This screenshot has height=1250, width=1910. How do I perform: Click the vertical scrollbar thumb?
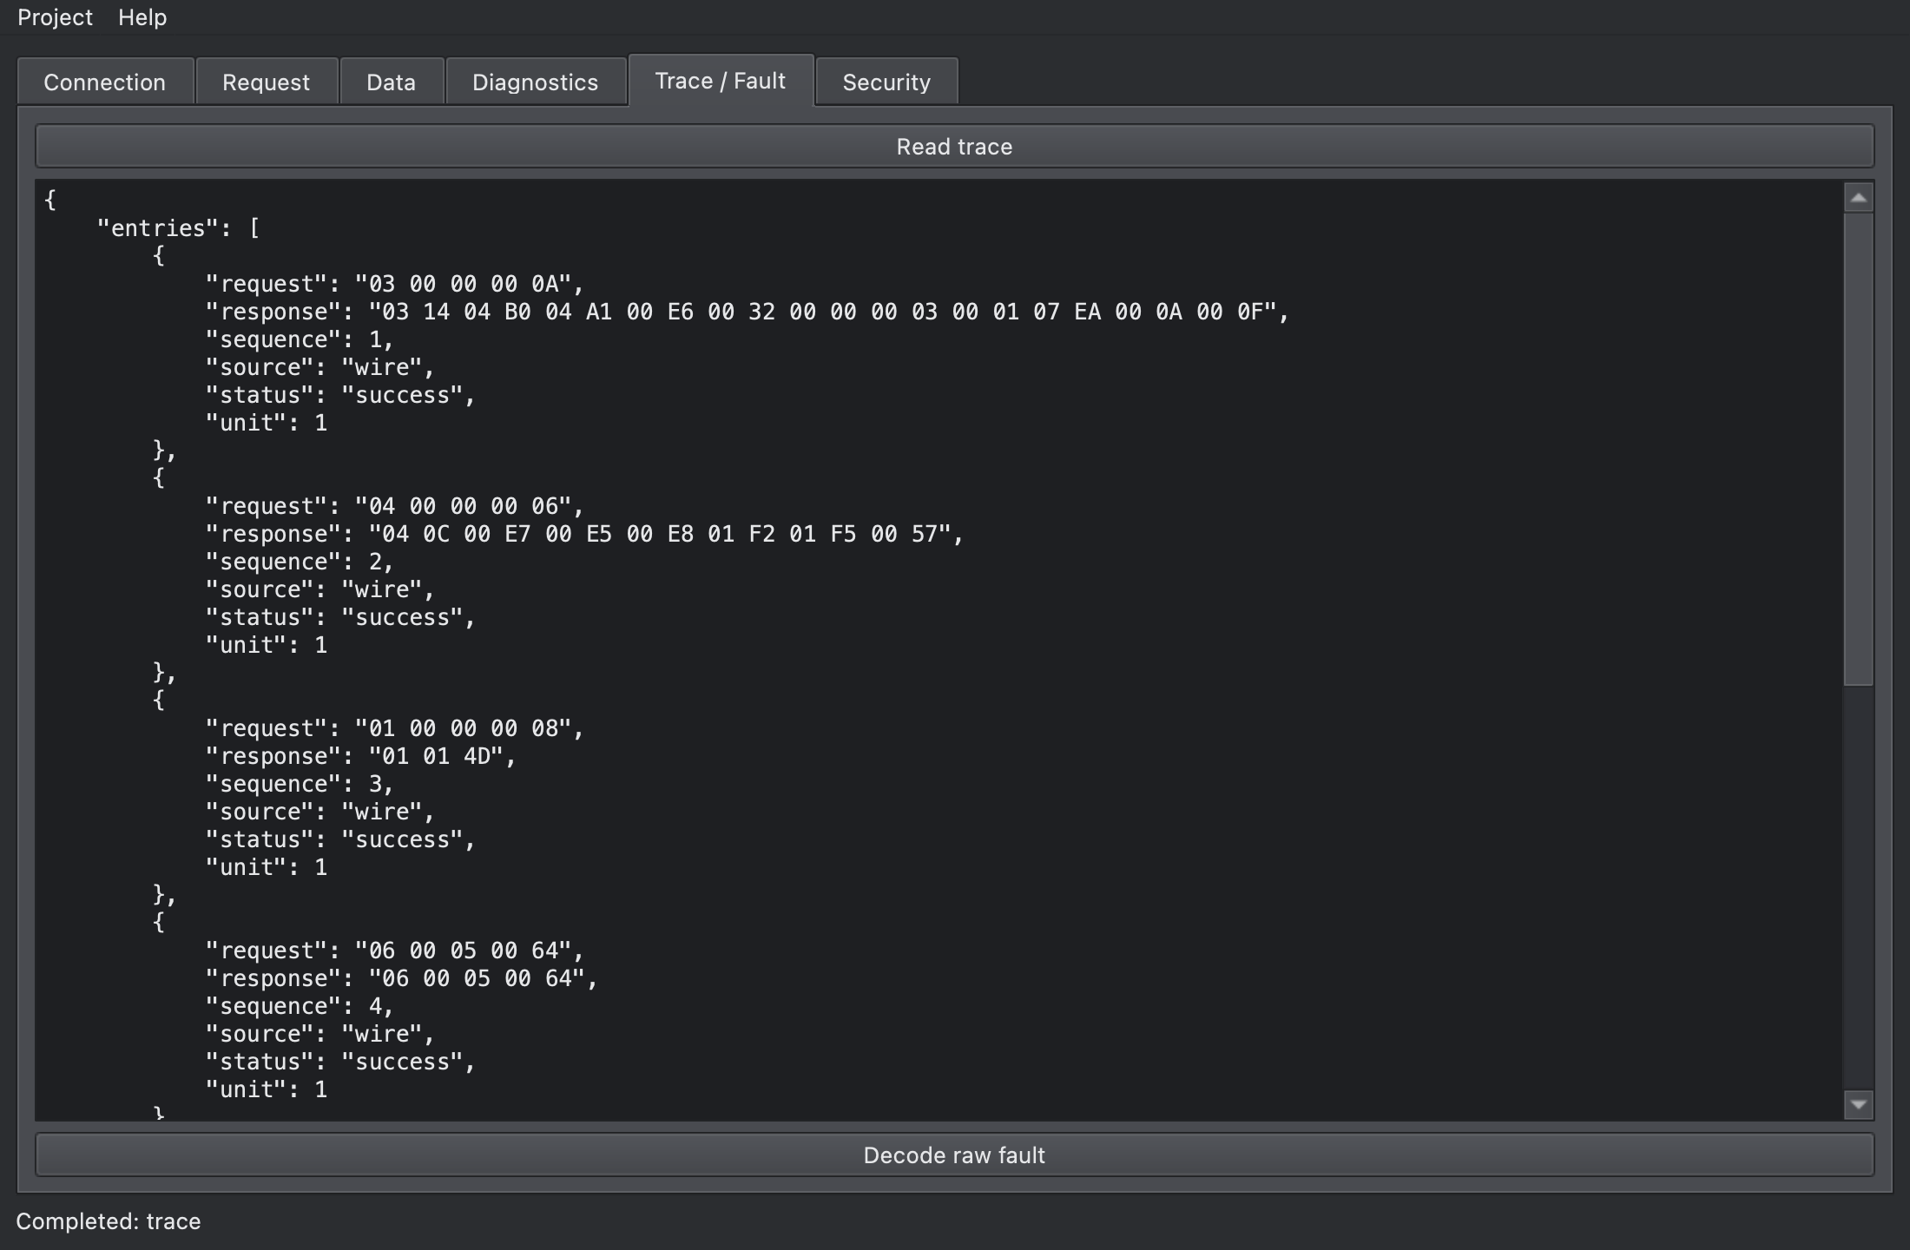[1859, 450]
